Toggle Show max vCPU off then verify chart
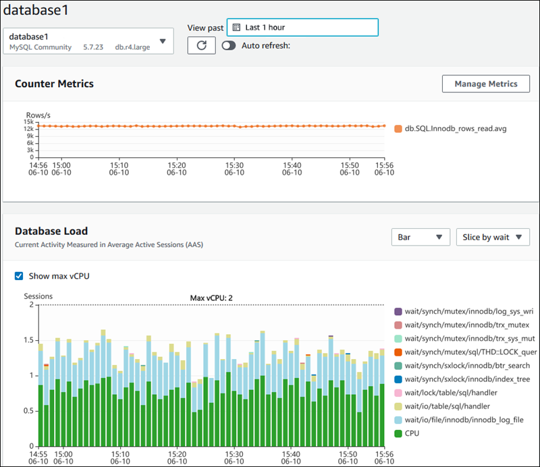Screen dimensions: 540x467 (x=18, y=275)
